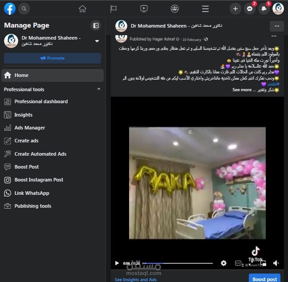The image size is (288, 282).
Task: Open the Facebook search icon
Action: pyautogui.click(x=24, y=8)
